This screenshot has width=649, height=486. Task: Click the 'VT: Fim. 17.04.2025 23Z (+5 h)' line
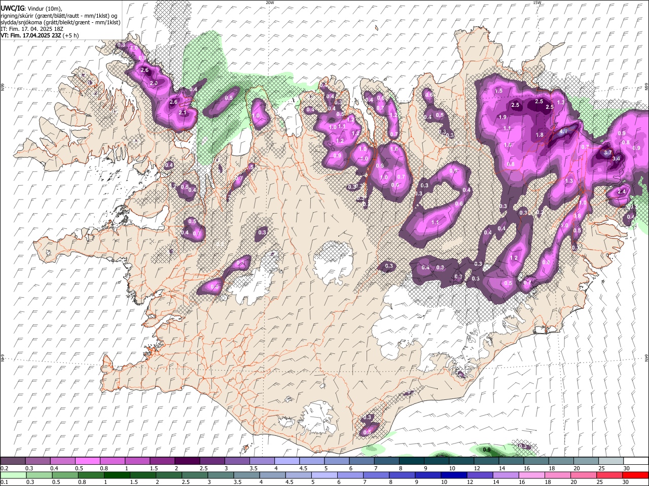coord(40,35)
